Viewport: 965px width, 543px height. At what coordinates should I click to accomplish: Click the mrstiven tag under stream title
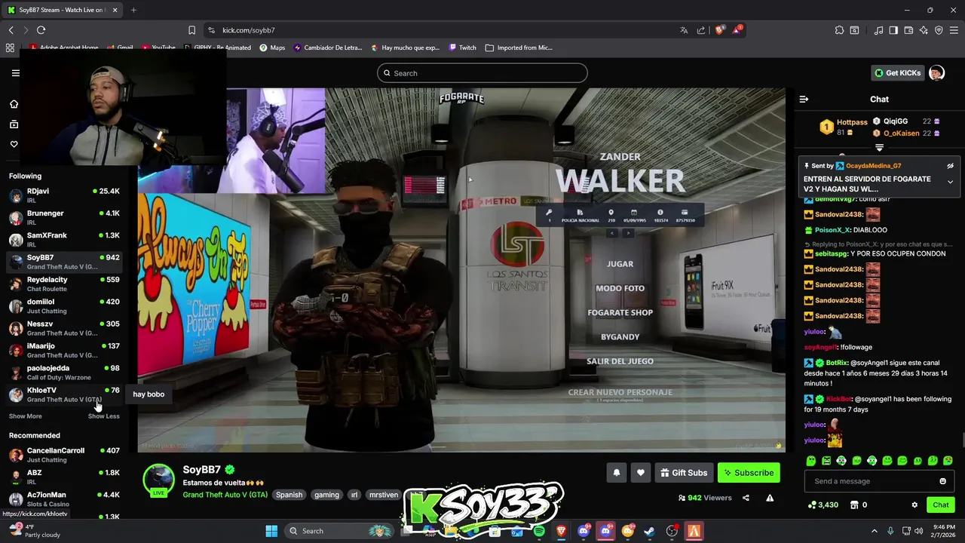(383, 495)
